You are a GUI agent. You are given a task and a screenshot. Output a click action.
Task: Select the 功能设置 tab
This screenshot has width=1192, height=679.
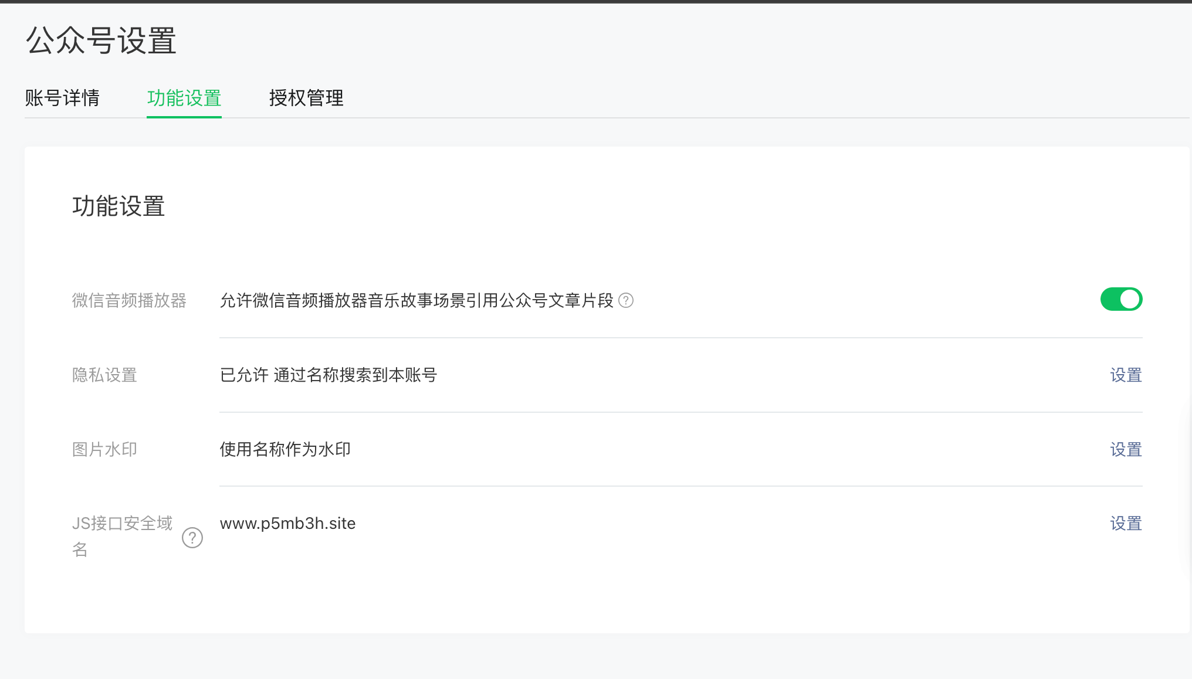pyautogui.click(x=184, y=98)
